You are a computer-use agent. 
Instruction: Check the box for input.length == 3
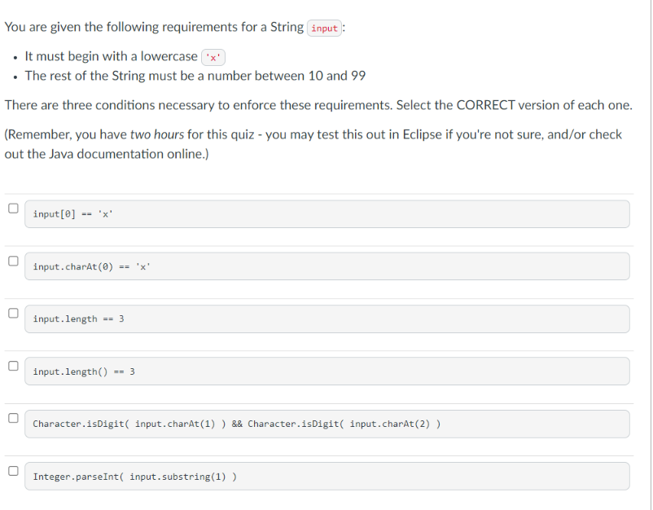click(x=12, y=313)
